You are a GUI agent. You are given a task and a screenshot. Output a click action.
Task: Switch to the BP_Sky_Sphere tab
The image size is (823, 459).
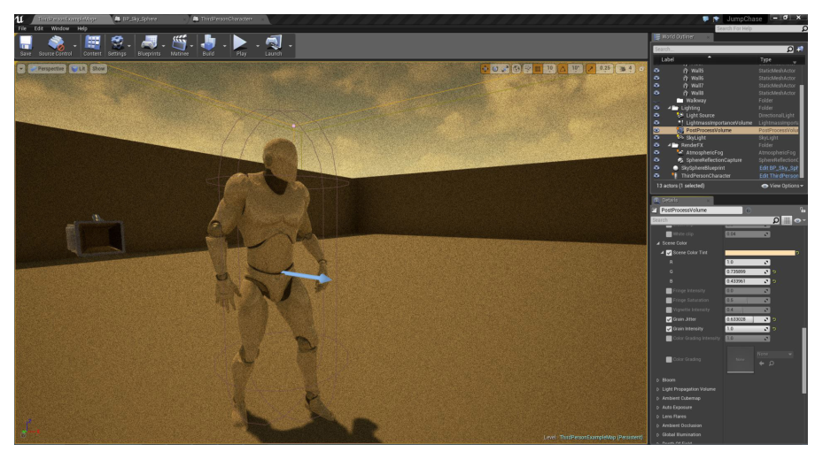tap(140, 19)
